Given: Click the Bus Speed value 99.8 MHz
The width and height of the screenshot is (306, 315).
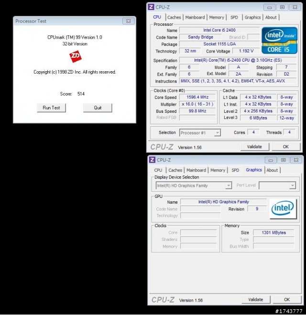Looking at the screenshot, I should (197, 111).
